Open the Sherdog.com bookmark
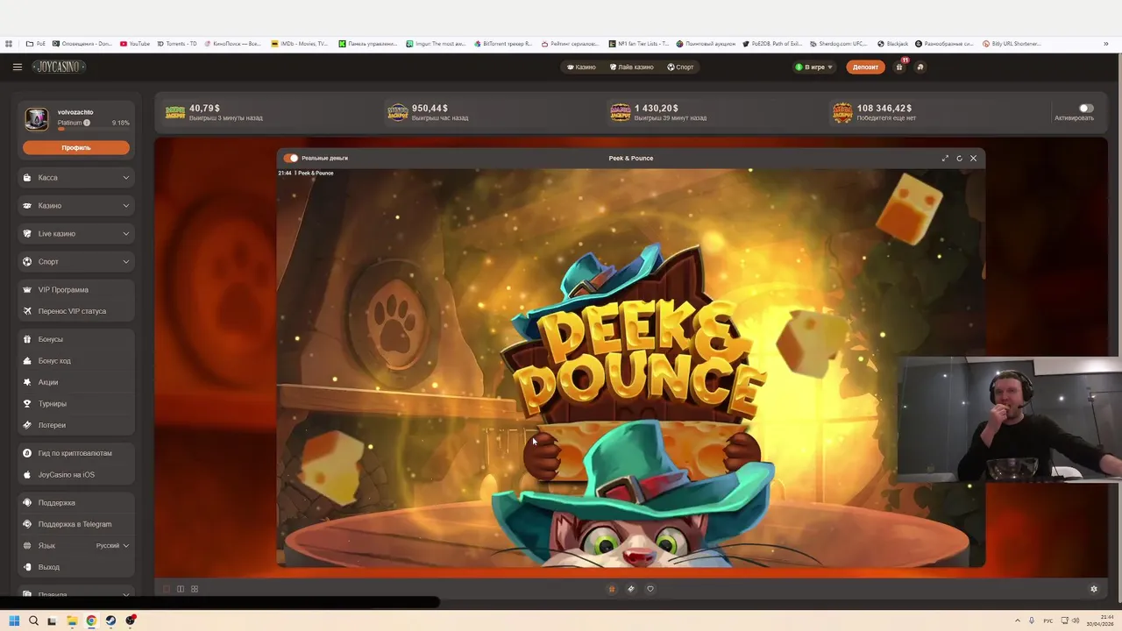1122x631 pixels. pyautogui.click(x=840, y=44)
